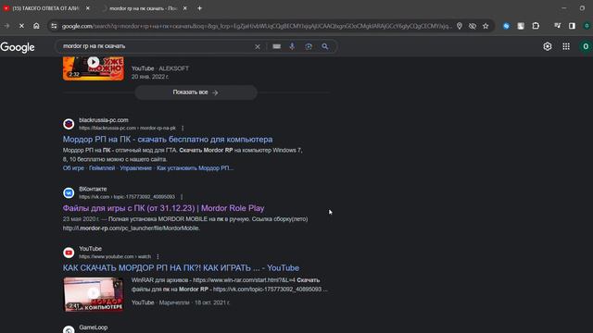This screenshot has width=593, height=333.
Task: Follow 'Как установить Мордор РП' sitelink
Action: pos(195,168)
